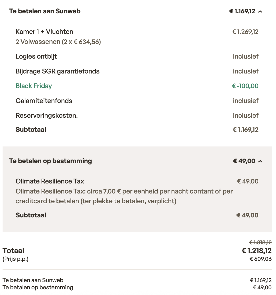Collapse the Te betalen aan Sunweb chevron

click(x=260, y=11)
